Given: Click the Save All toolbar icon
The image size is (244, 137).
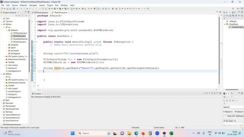Looking at the screenshot, I should [x=10, y=9].
